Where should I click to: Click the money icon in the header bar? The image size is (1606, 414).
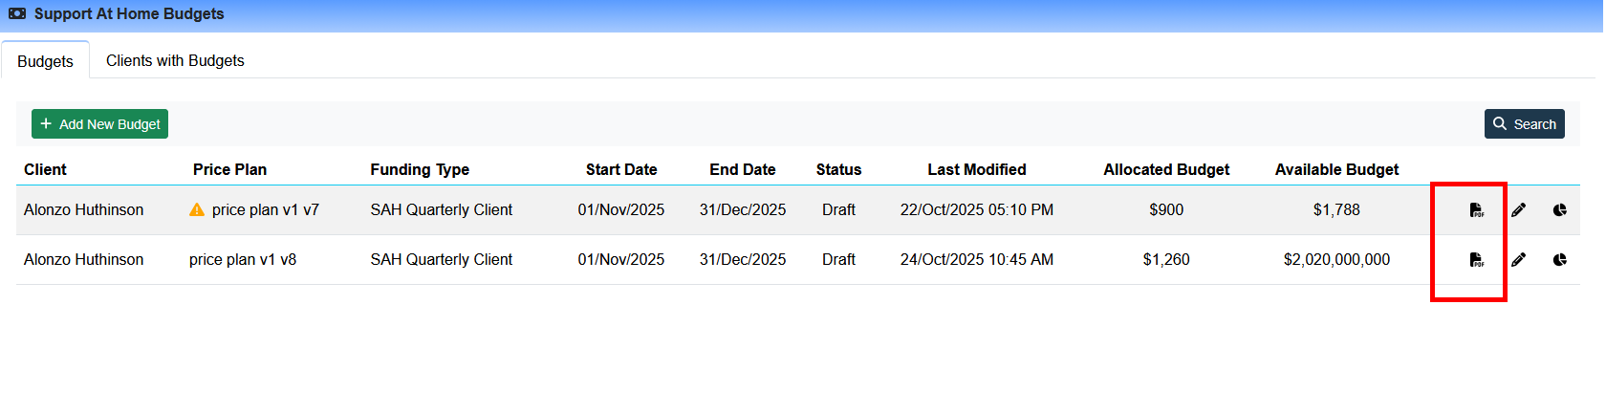click(x=17, y=14)
